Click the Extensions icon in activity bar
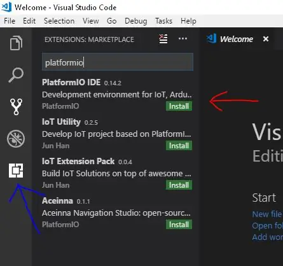 [16, 171]
